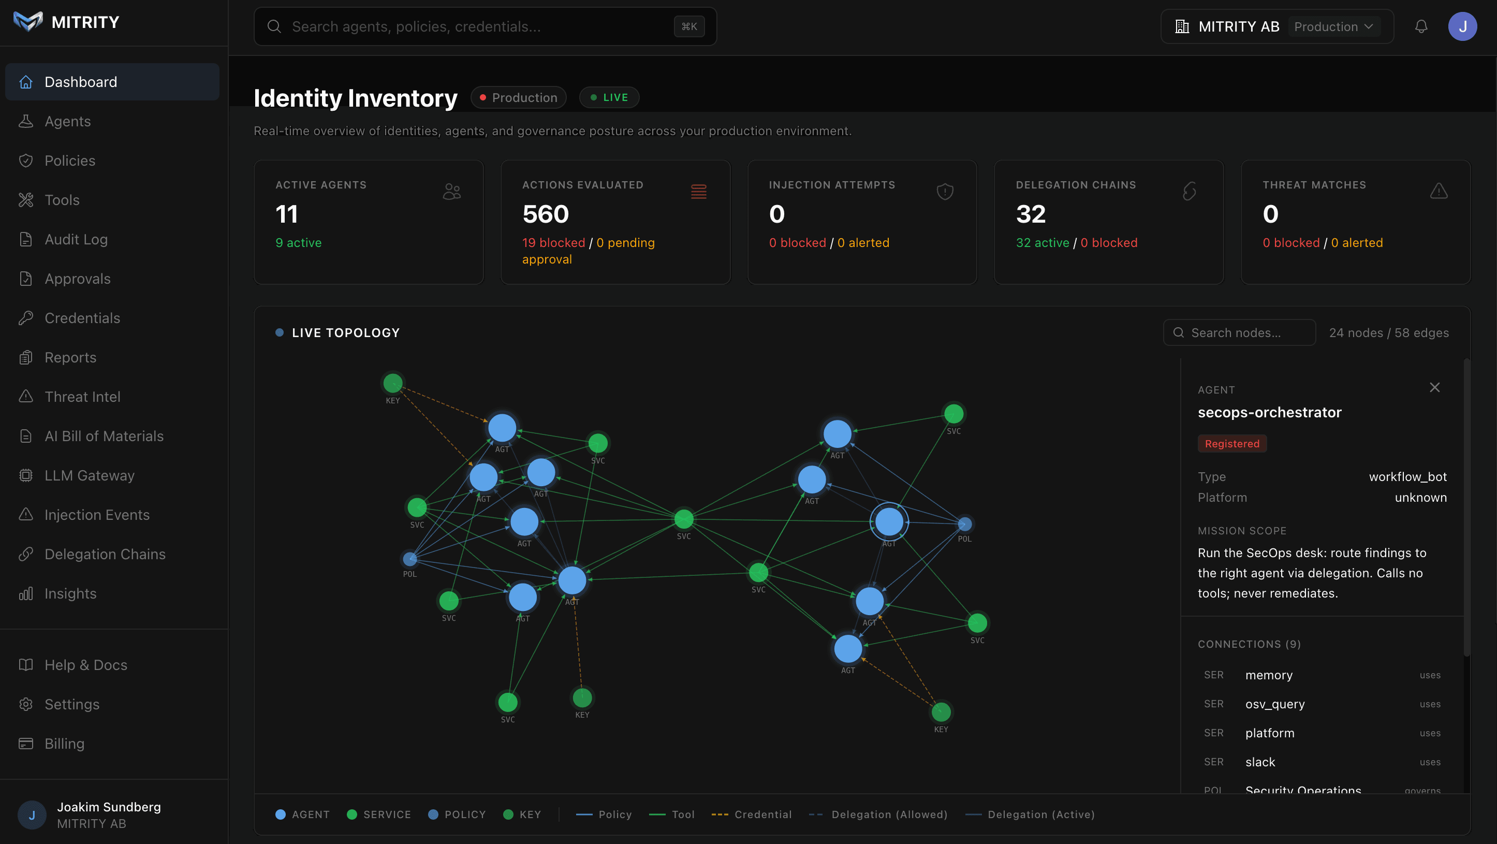The width and height of the screenshot is (1497, 844).
Task: Open the Joakim Sundberg profile footer
Action: coord(114,815)
